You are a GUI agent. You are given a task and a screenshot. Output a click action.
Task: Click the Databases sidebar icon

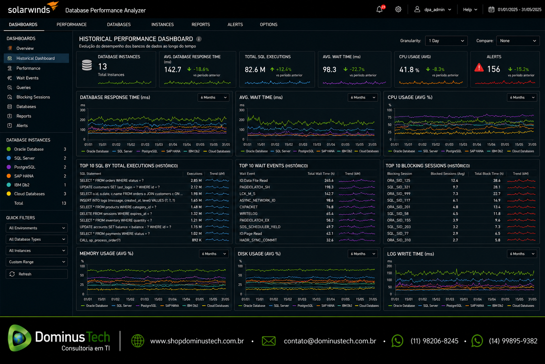[10, 107]
